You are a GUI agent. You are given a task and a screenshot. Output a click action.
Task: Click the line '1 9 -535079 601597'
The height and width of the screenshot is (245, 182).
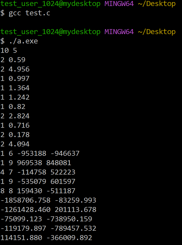38,182
